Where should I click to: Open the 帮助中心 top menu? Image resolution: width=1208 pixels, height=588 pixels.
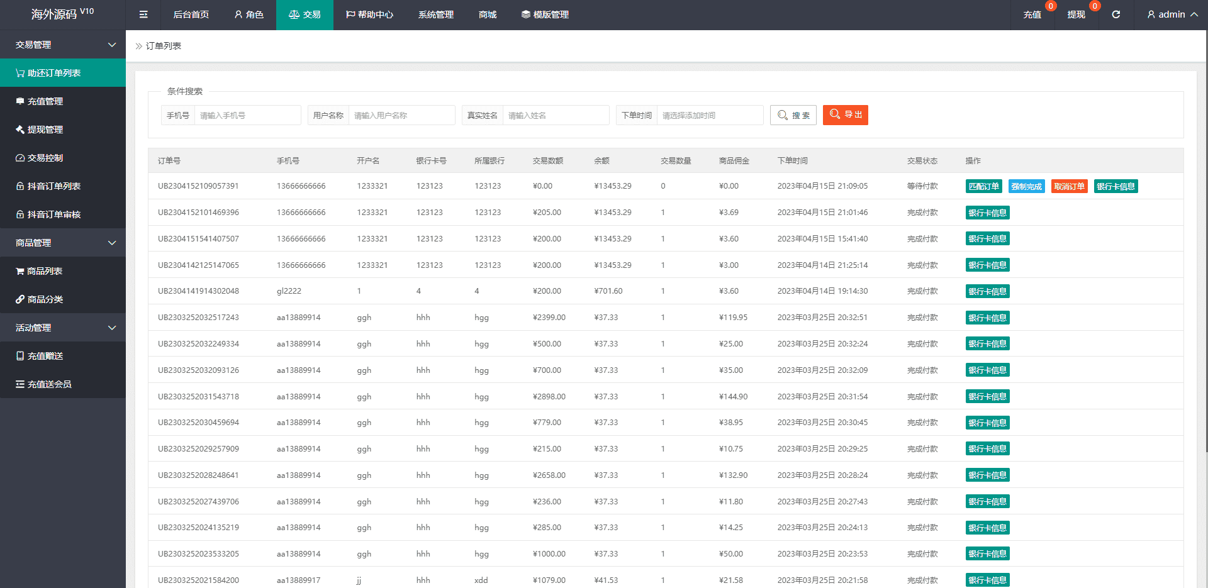[x=369, y=14]
